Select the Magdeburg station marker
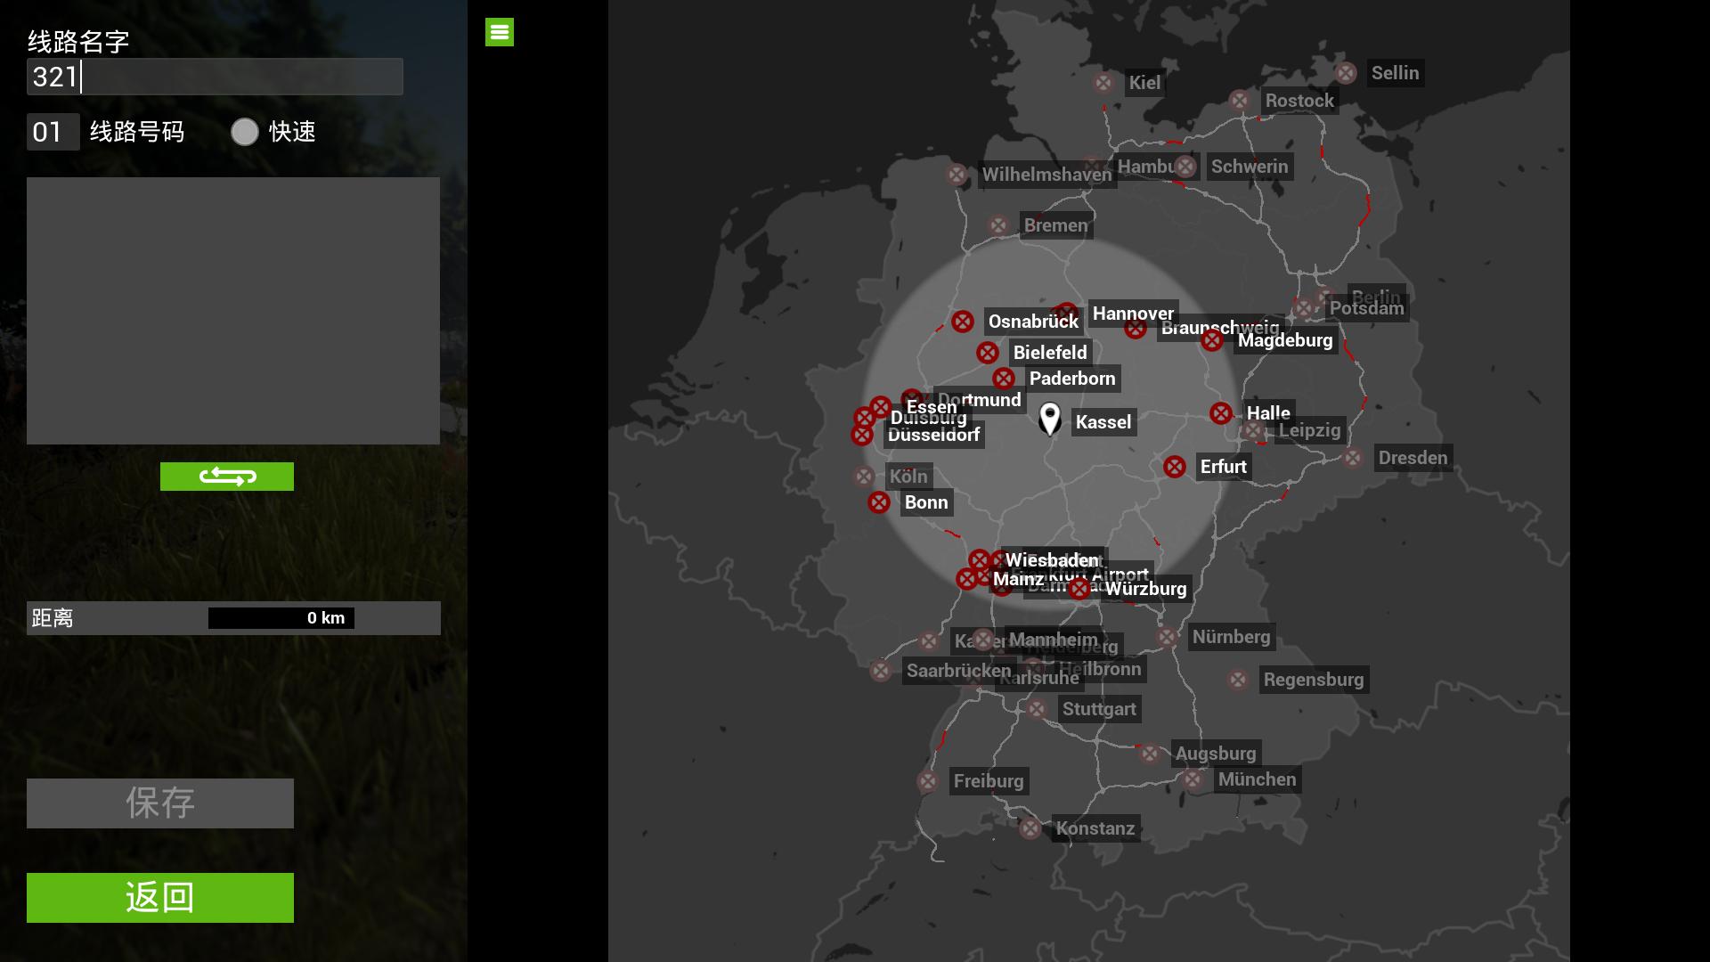The width and height of the screenshot is (1710, 962). coord(1212,340)
